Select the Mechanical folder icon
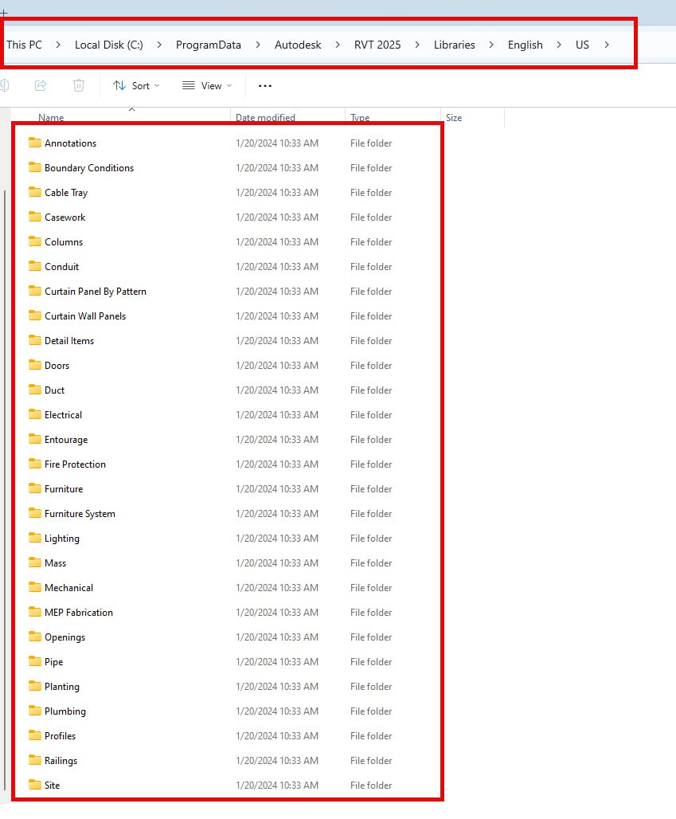 35,588
